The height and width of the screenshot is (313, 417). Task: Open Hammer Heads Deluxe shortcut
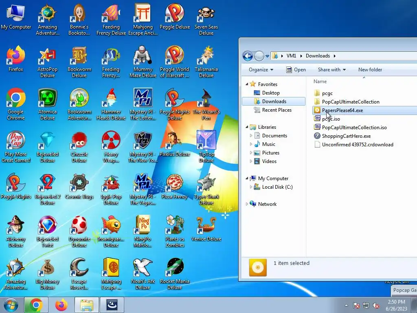(111, 104)
